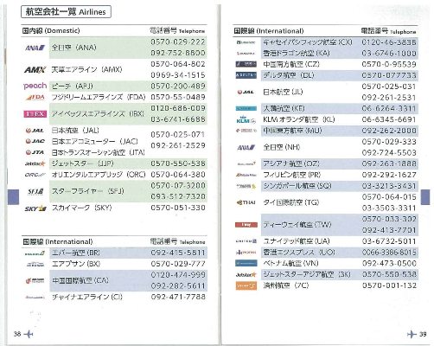This screenshot has height=346, width=434.
Task: Click the red T'way logo
Action: pos(246,225)
